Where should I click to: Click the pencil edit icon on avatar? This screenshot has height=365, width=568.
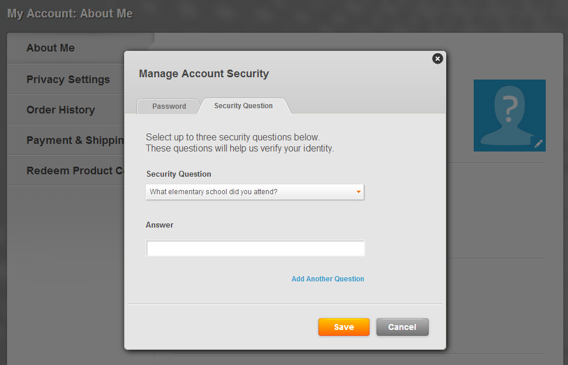(539, 144)
